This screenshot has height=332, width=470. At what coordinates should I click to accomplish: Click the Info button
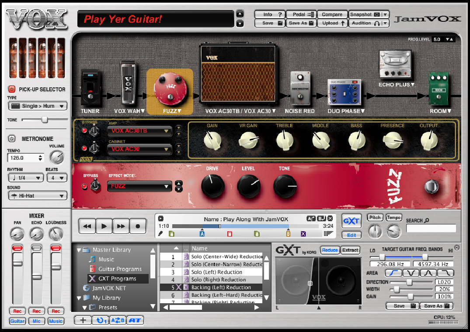(270, 14)
